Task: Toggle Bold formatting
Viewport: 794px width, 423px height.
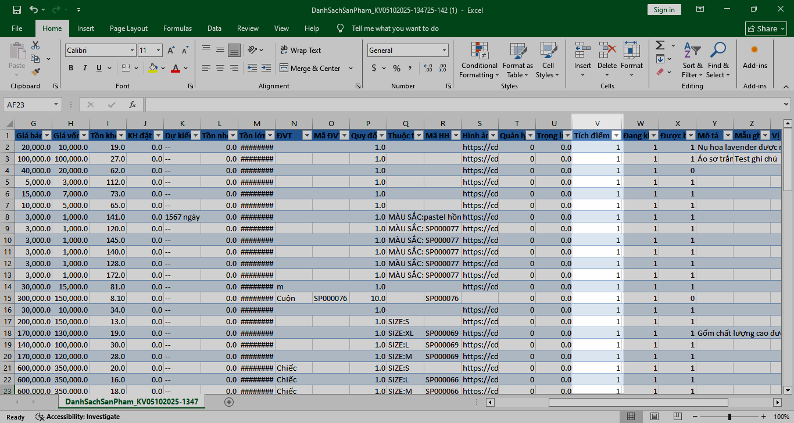Action: coord(71,68)
